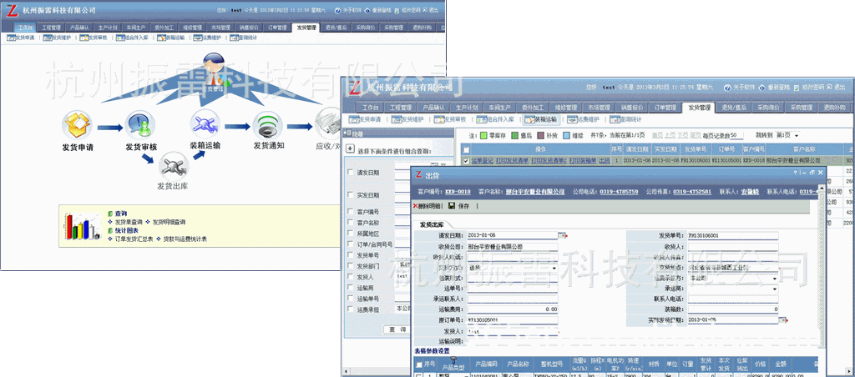Switch to 订单管理 tab in the back window
Screen dimensions: 855x377
(x=277, y=28)
